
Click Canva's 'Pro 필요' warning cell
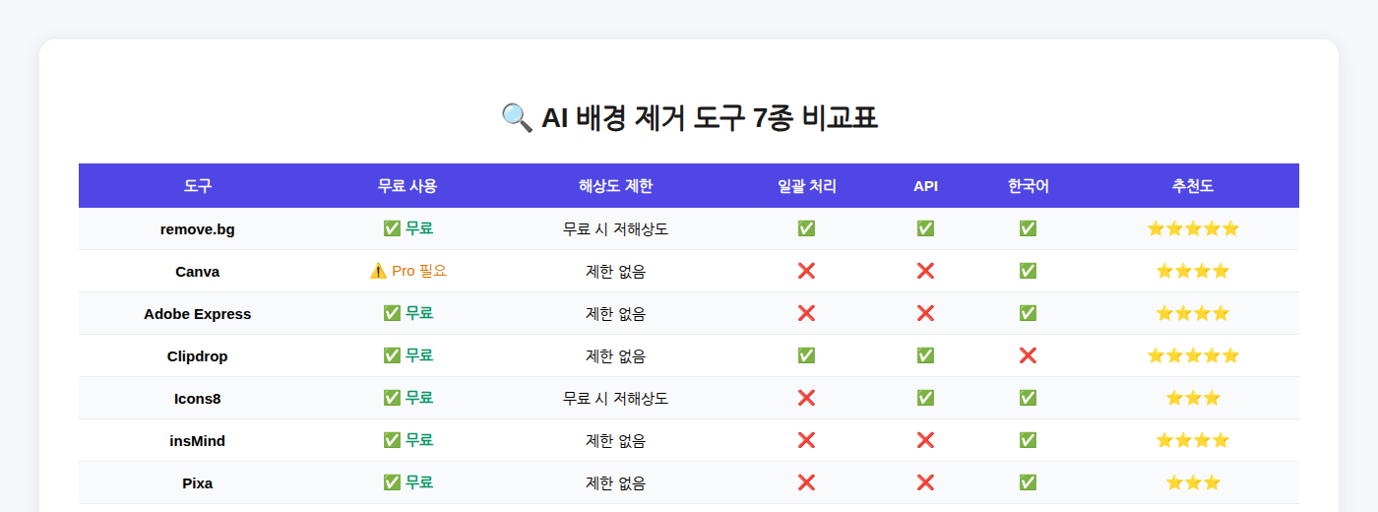[407, 271]
